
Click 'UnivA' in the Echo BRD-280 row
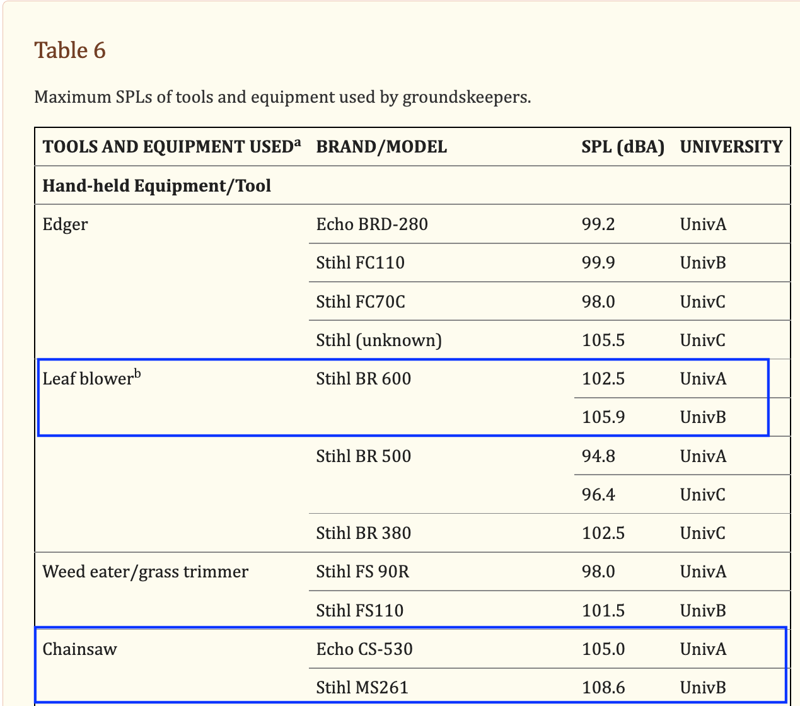pos(703,224)
